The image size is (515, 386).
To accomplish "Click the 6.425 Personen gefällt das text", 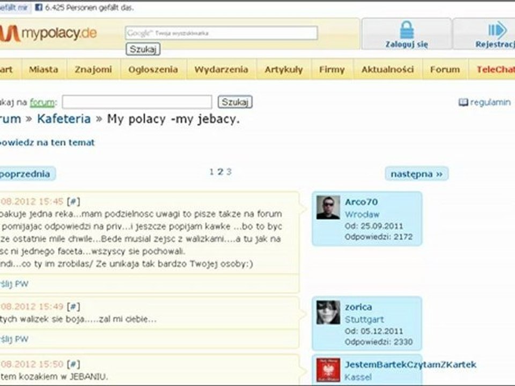I will coord(90,8).
